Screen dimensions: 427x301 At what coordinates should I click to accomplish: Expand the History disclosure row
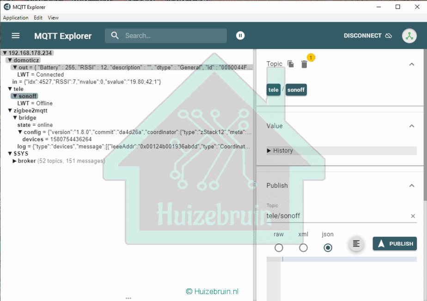coord(342,150)
